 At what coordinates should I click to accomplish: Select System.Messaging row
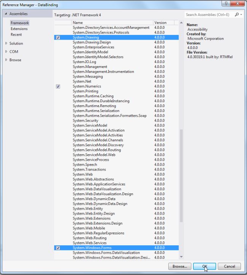pos(116,76)
